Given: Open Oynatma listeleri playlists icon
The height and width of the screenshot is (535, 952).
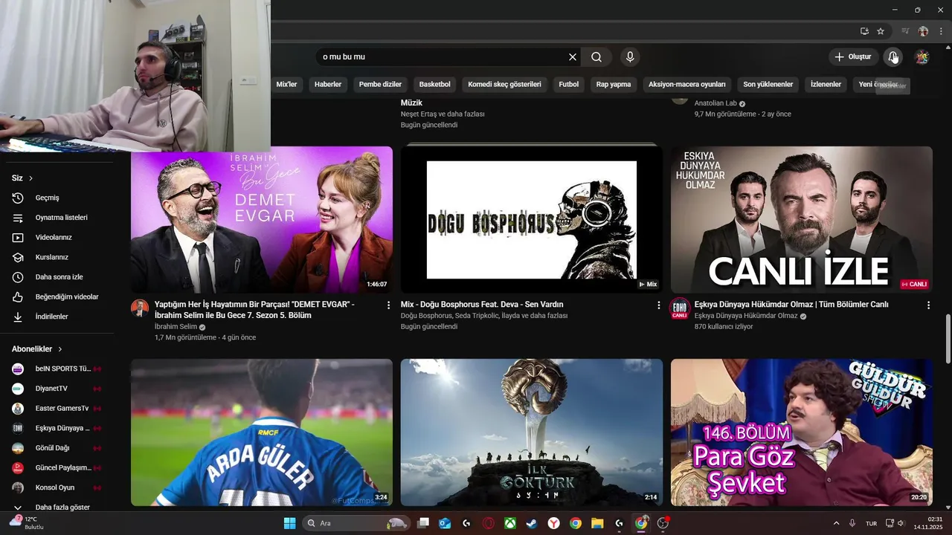Looking at the screenshot, I should coord(18,218).
